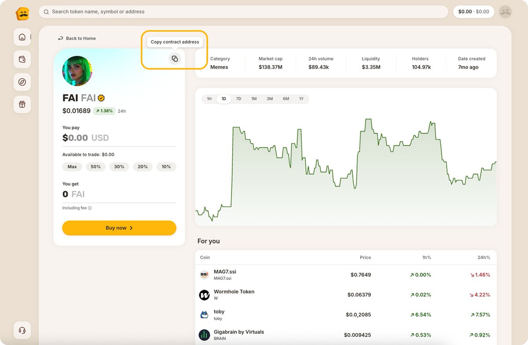Click the toby coin logo

(x=204, y=315)
